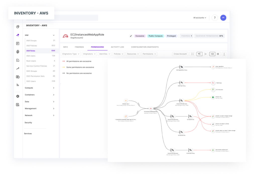The height and width of the screenshot is (177, 257).
Task: Open the checkmark box sidebar icon
Action: (x=18, y=60)
